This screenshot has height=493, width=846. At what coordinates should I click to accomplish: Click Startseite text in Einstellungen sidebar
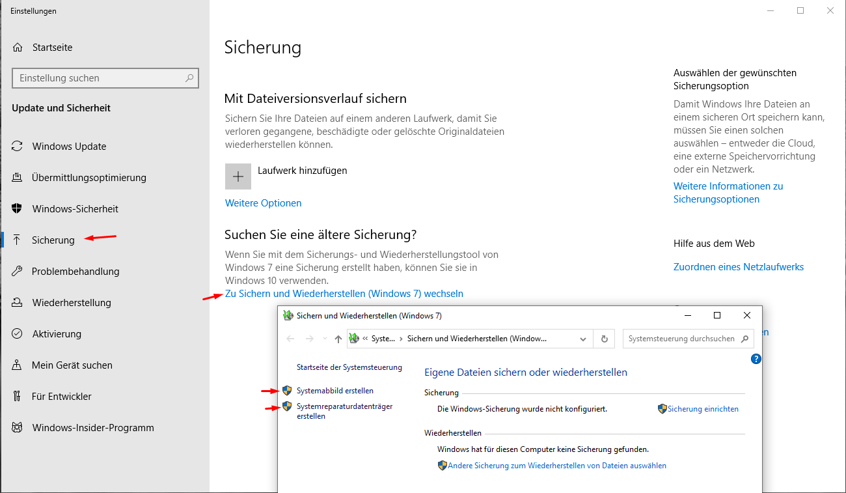click(53, 48)
